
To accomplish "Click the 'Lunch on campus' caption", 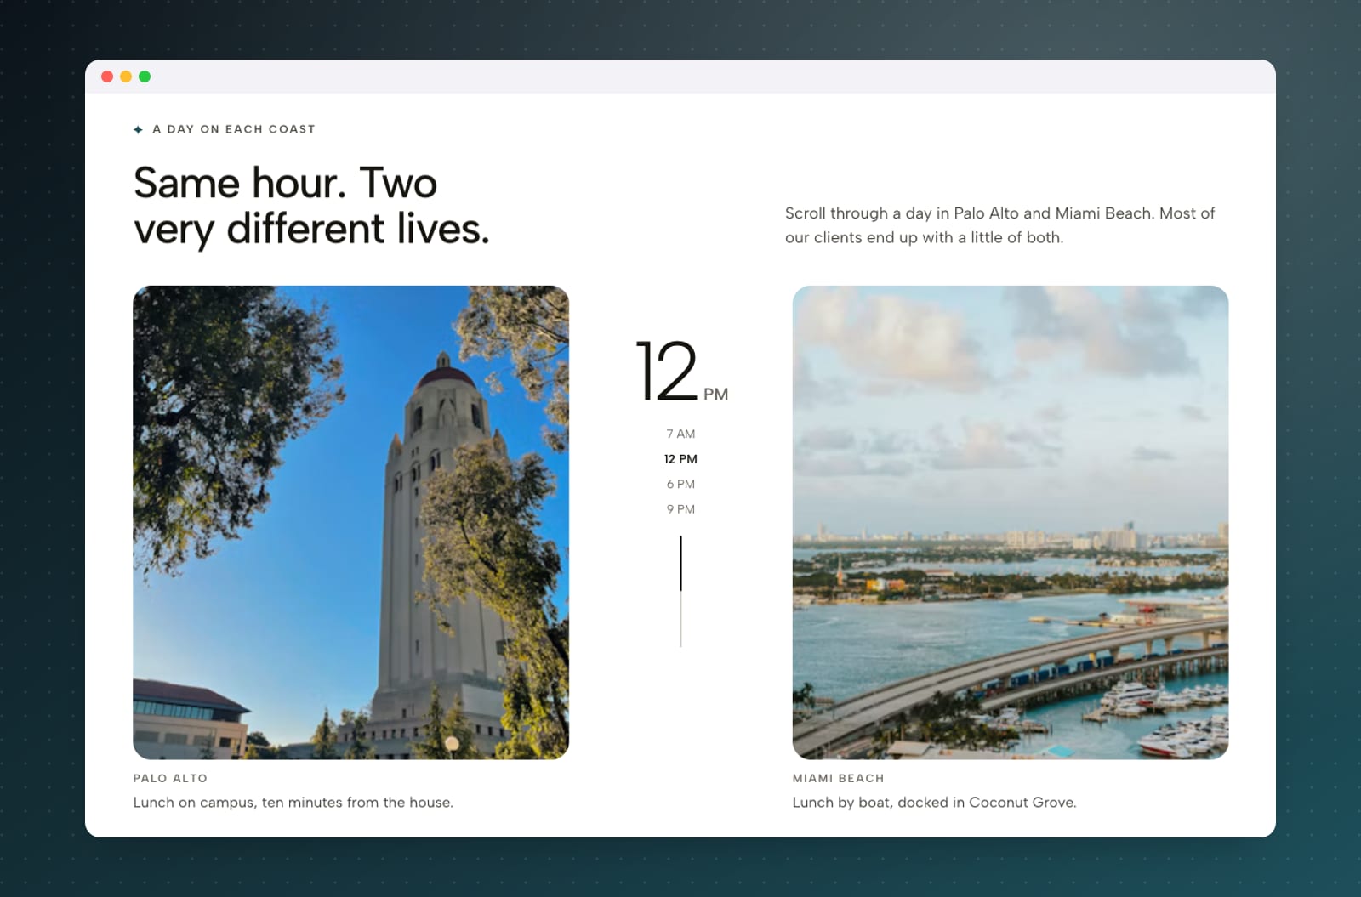I will (293, 803).
